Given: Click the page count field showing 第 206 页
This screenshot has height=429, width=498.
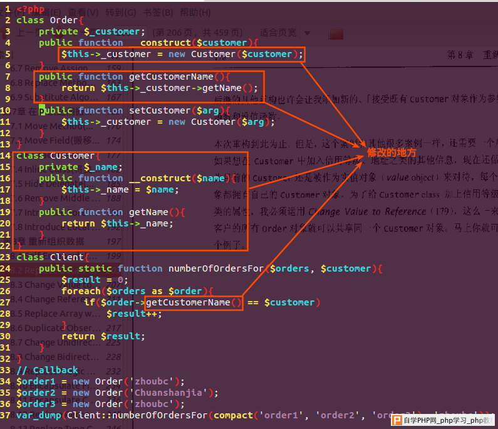Looking at the screenshot, I should pos(198,33).
